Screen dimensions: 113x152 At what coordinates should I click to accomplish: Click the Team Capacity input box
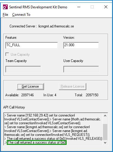[23, 69]
